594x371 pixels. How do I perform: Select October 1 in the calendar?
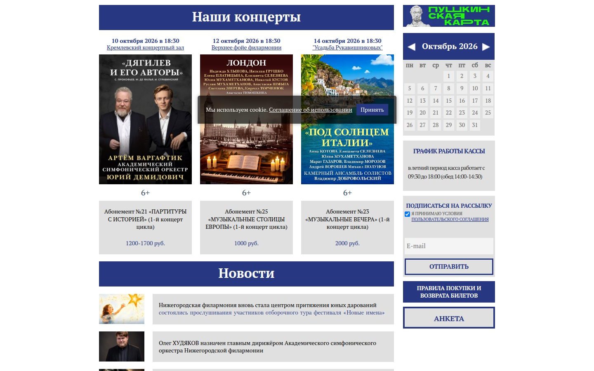(449, 76)
